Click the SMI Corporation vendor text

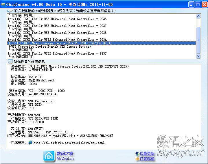(x=41, y=101)
